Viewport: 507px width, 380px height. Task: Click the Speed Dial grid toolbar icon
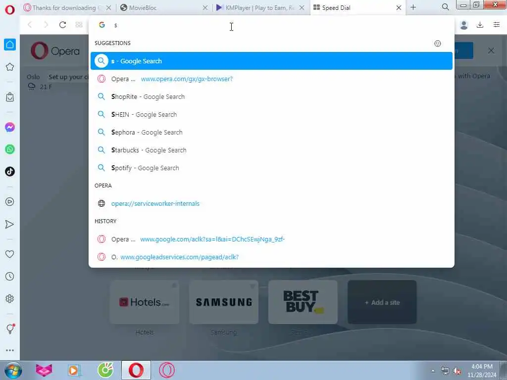click(x=79, y=25)
